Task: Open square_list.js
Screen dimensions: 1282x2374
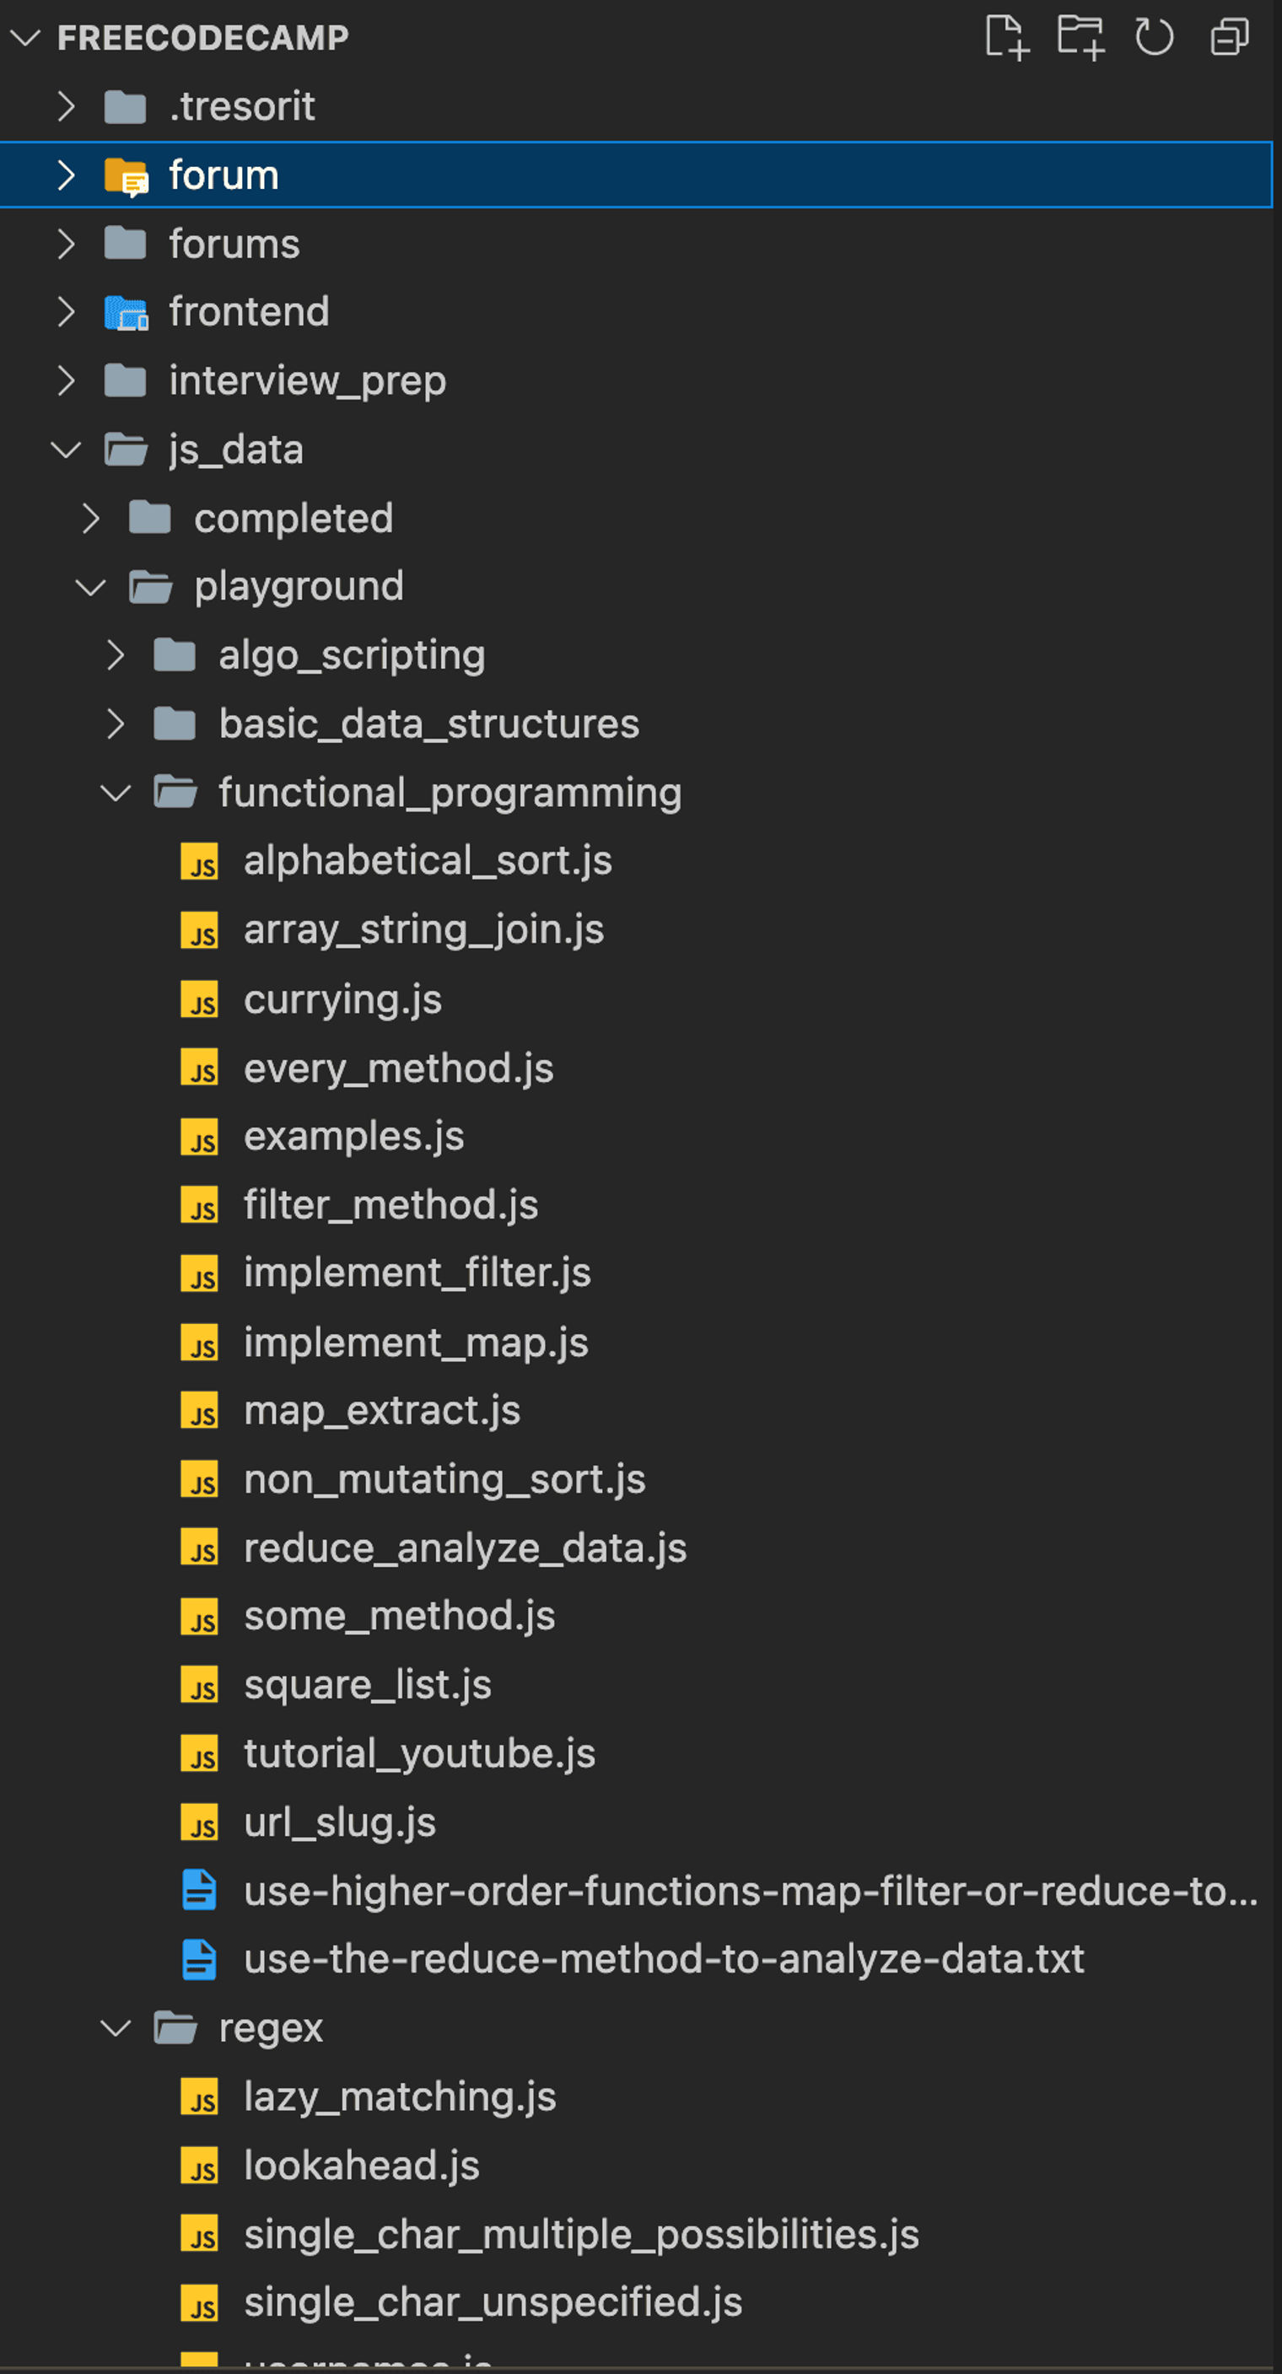Action: coord(368,1686)
